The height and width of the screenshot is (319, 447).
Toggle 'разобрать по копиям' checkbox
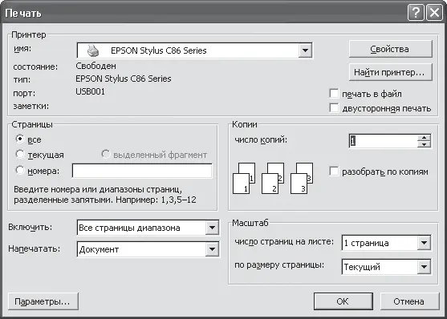point(334,172)
